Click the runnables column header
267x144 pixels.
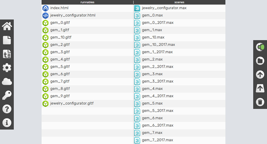click(87, 2)
